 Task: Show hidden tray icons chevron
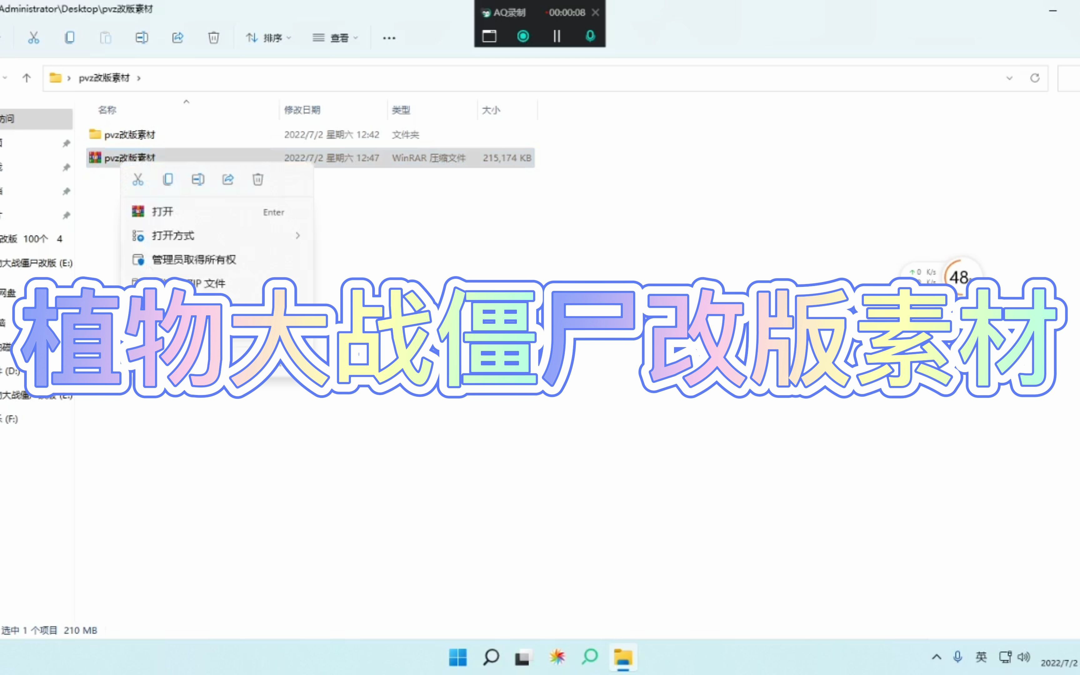click(x=936, y=657)
